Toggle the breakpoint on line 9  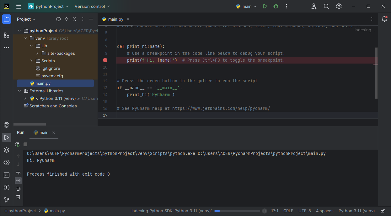(x=105, y=60)
